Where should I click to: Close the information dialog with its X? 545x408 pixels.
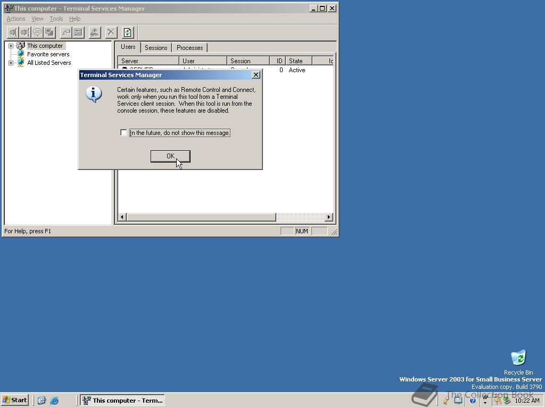click(256, 75)
